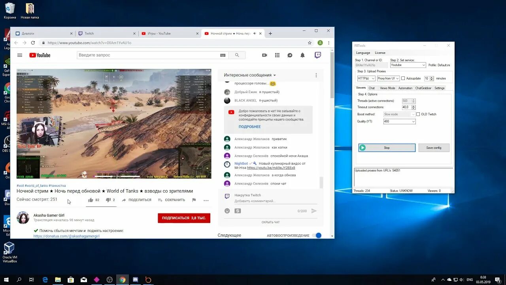Go back in Chrome

coord(16,43)
